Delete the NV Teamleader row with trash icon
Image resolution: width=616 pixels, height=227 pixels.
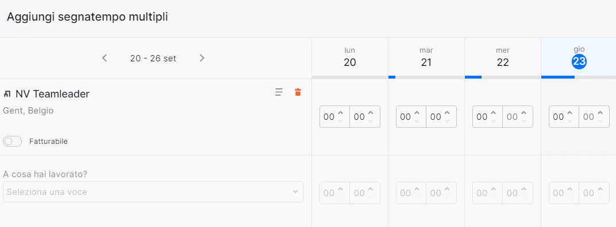pos(298,92)
